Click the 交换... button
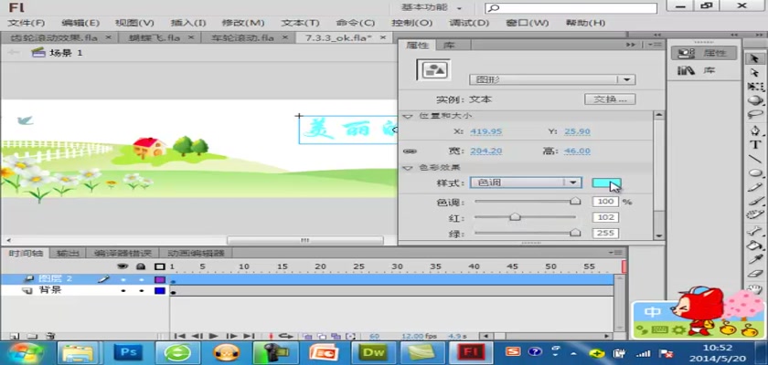Screen dimensions: 768x365 coord(609,99)
